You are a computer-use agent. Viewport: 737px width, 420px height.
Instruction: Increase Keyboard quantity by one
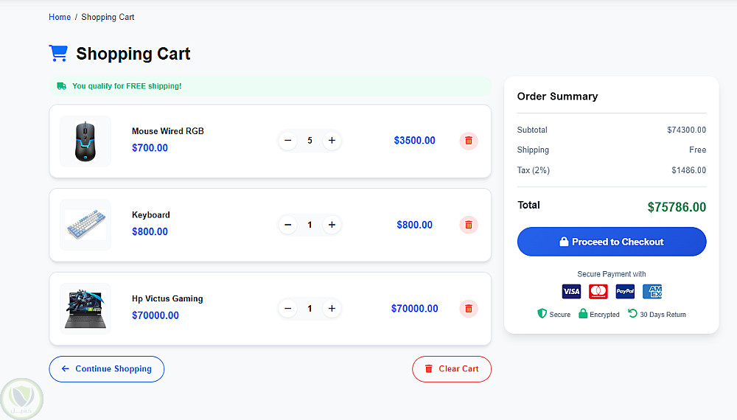pyautogui.click(x=332, y=225)
